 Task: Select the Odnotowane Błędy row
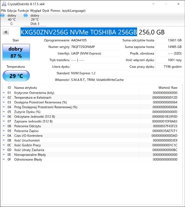[90, 159]
